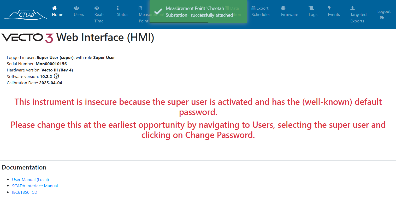This screenshot has height=200, width=396.
Task: Open the Targeted Exports page
Action: [358, 15]
